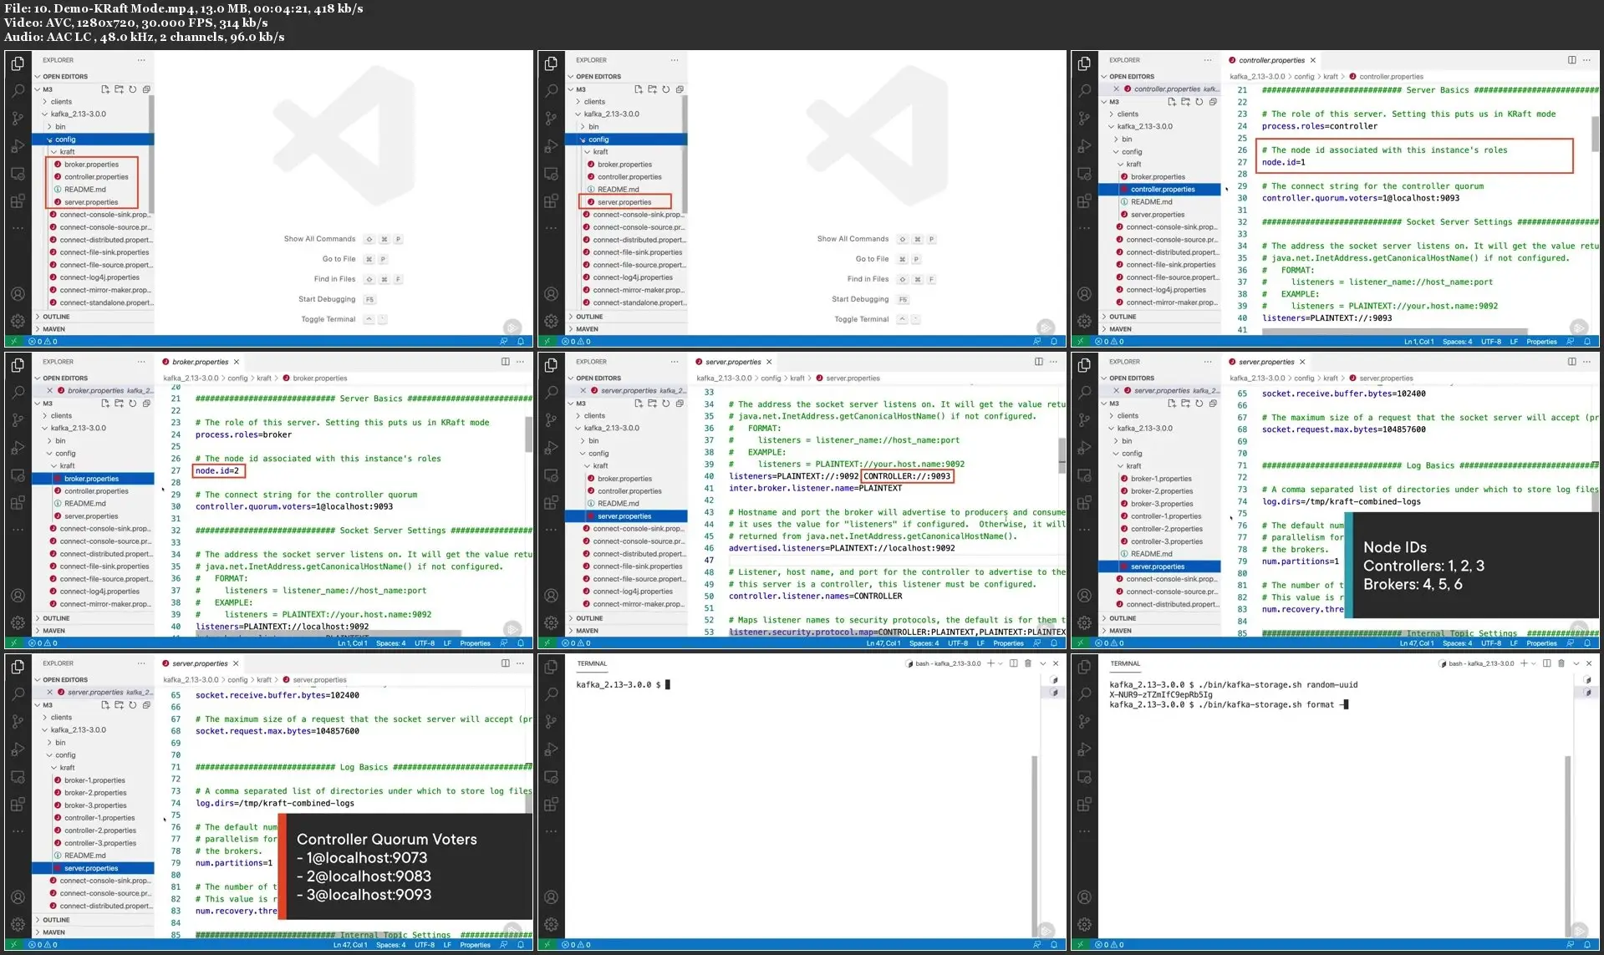
Task: Split the controller.properties editor to the right
Action: click(x=1571, y=60)
